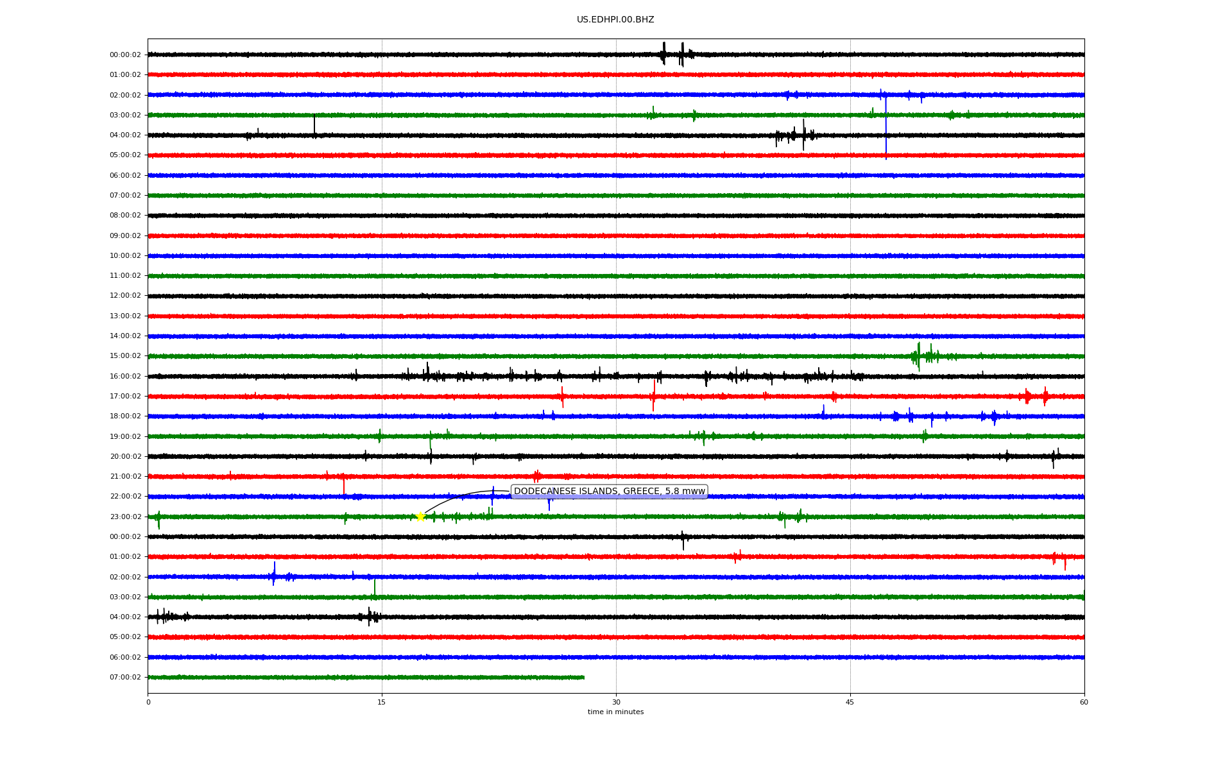
Task: Click the 10:00:02 row label
Action: [125, 255]
